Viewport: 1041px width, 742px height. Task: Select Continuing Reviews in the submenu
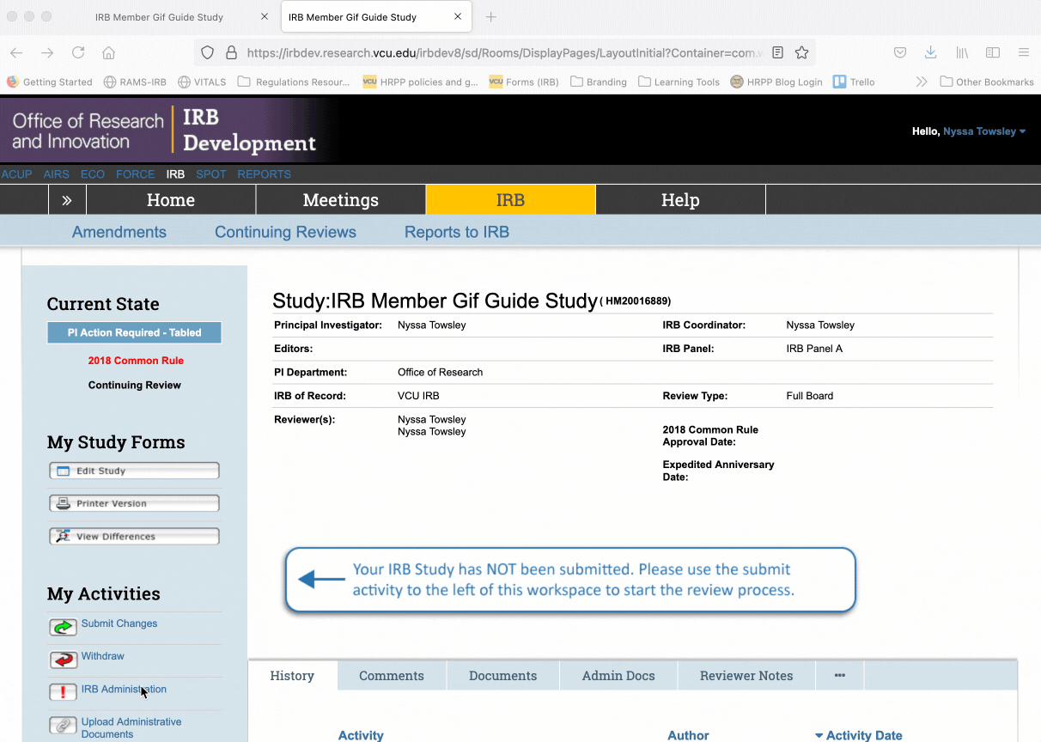tap(285, 232)
